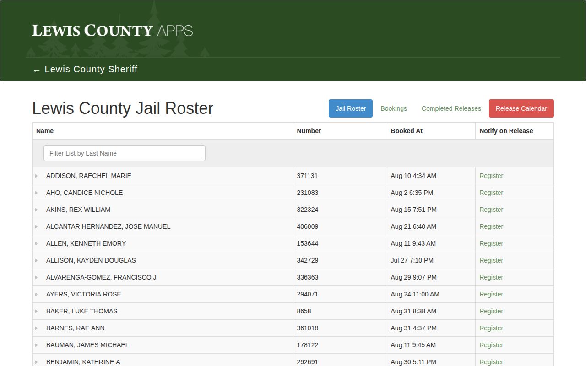586x366 pixels.
Task: Select booking number 406009
Action: tap(308, 226)
